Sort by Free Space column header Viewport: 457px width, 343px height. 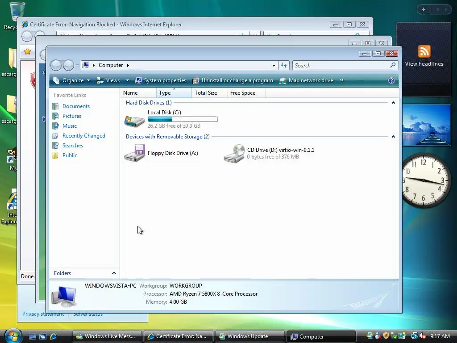click(246, 93)
